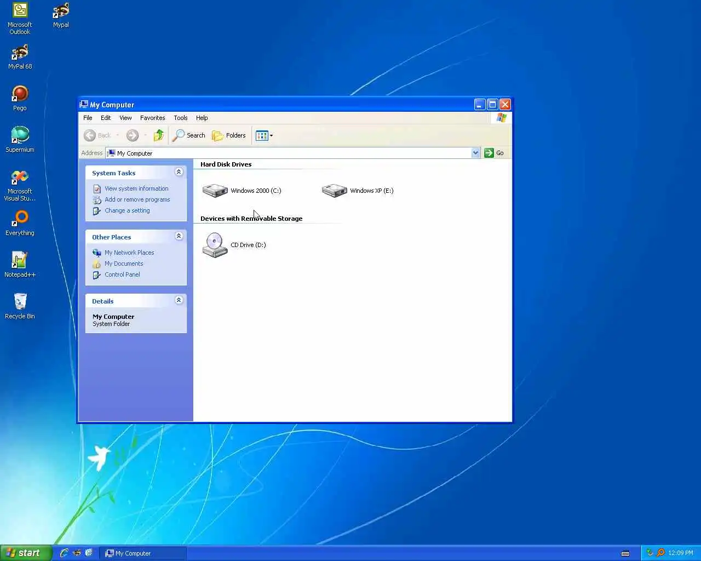Screen dimensions: 701x561
Task: Launch Internet Explorer from Quick Launch
Action: click(64, 553)
